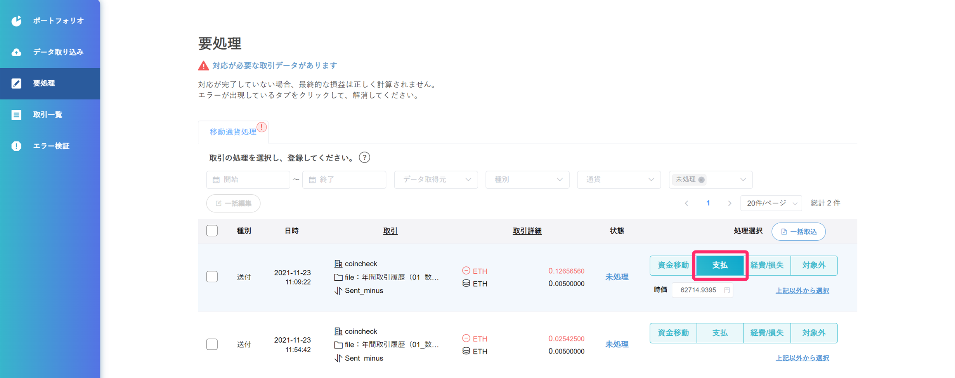Click the エラー検証 exclamation icon in sidebar
The height and width of the screenshot is (378, 955).
click(x=16, y=146)
